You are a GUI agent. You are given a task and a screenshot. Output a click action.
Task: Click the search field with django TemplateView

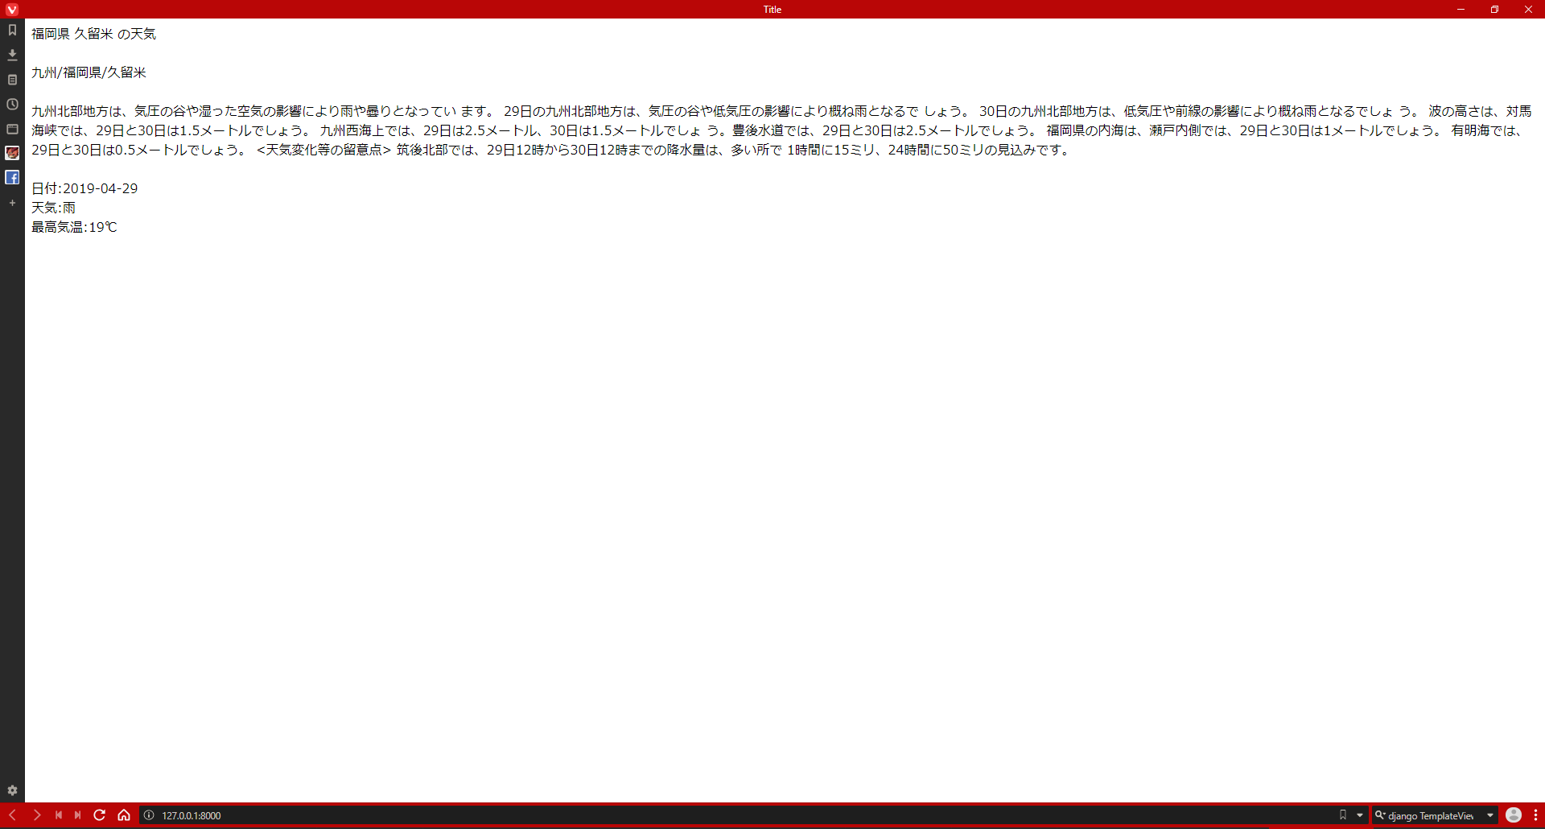[x=1435, y=815]
